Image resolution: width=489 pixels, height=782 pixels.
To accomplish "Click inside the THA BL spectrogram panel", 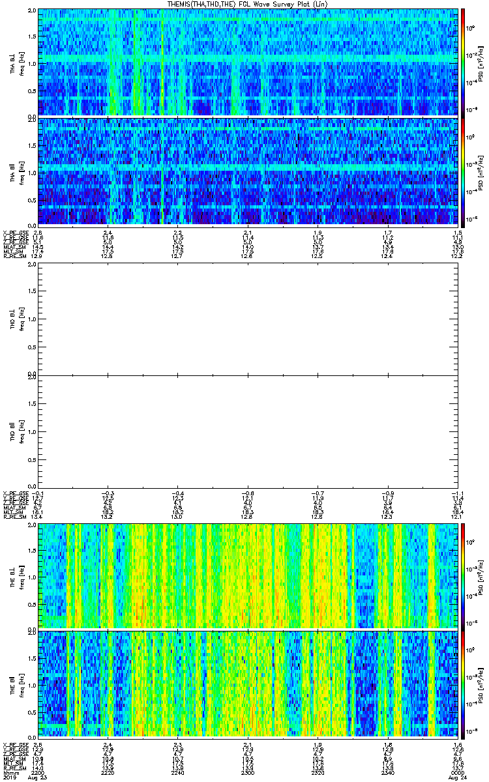I will click(x=248, y=63).
